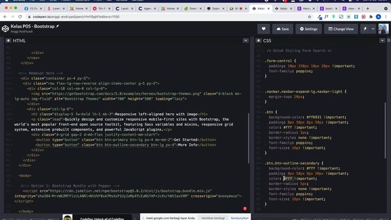Open the HTML editor settings gear
Viewport: 391px width, 220px height.
[8, 40]
